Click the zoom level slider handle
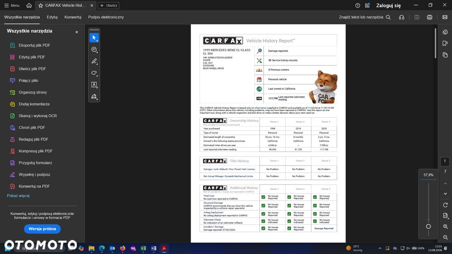Viewport: 452px width, 254px height. (x=428, y=226)
